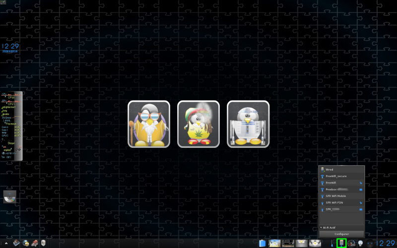Choose the Freebox wireless network
The image size is (397, 248).
tap(341, 189)
